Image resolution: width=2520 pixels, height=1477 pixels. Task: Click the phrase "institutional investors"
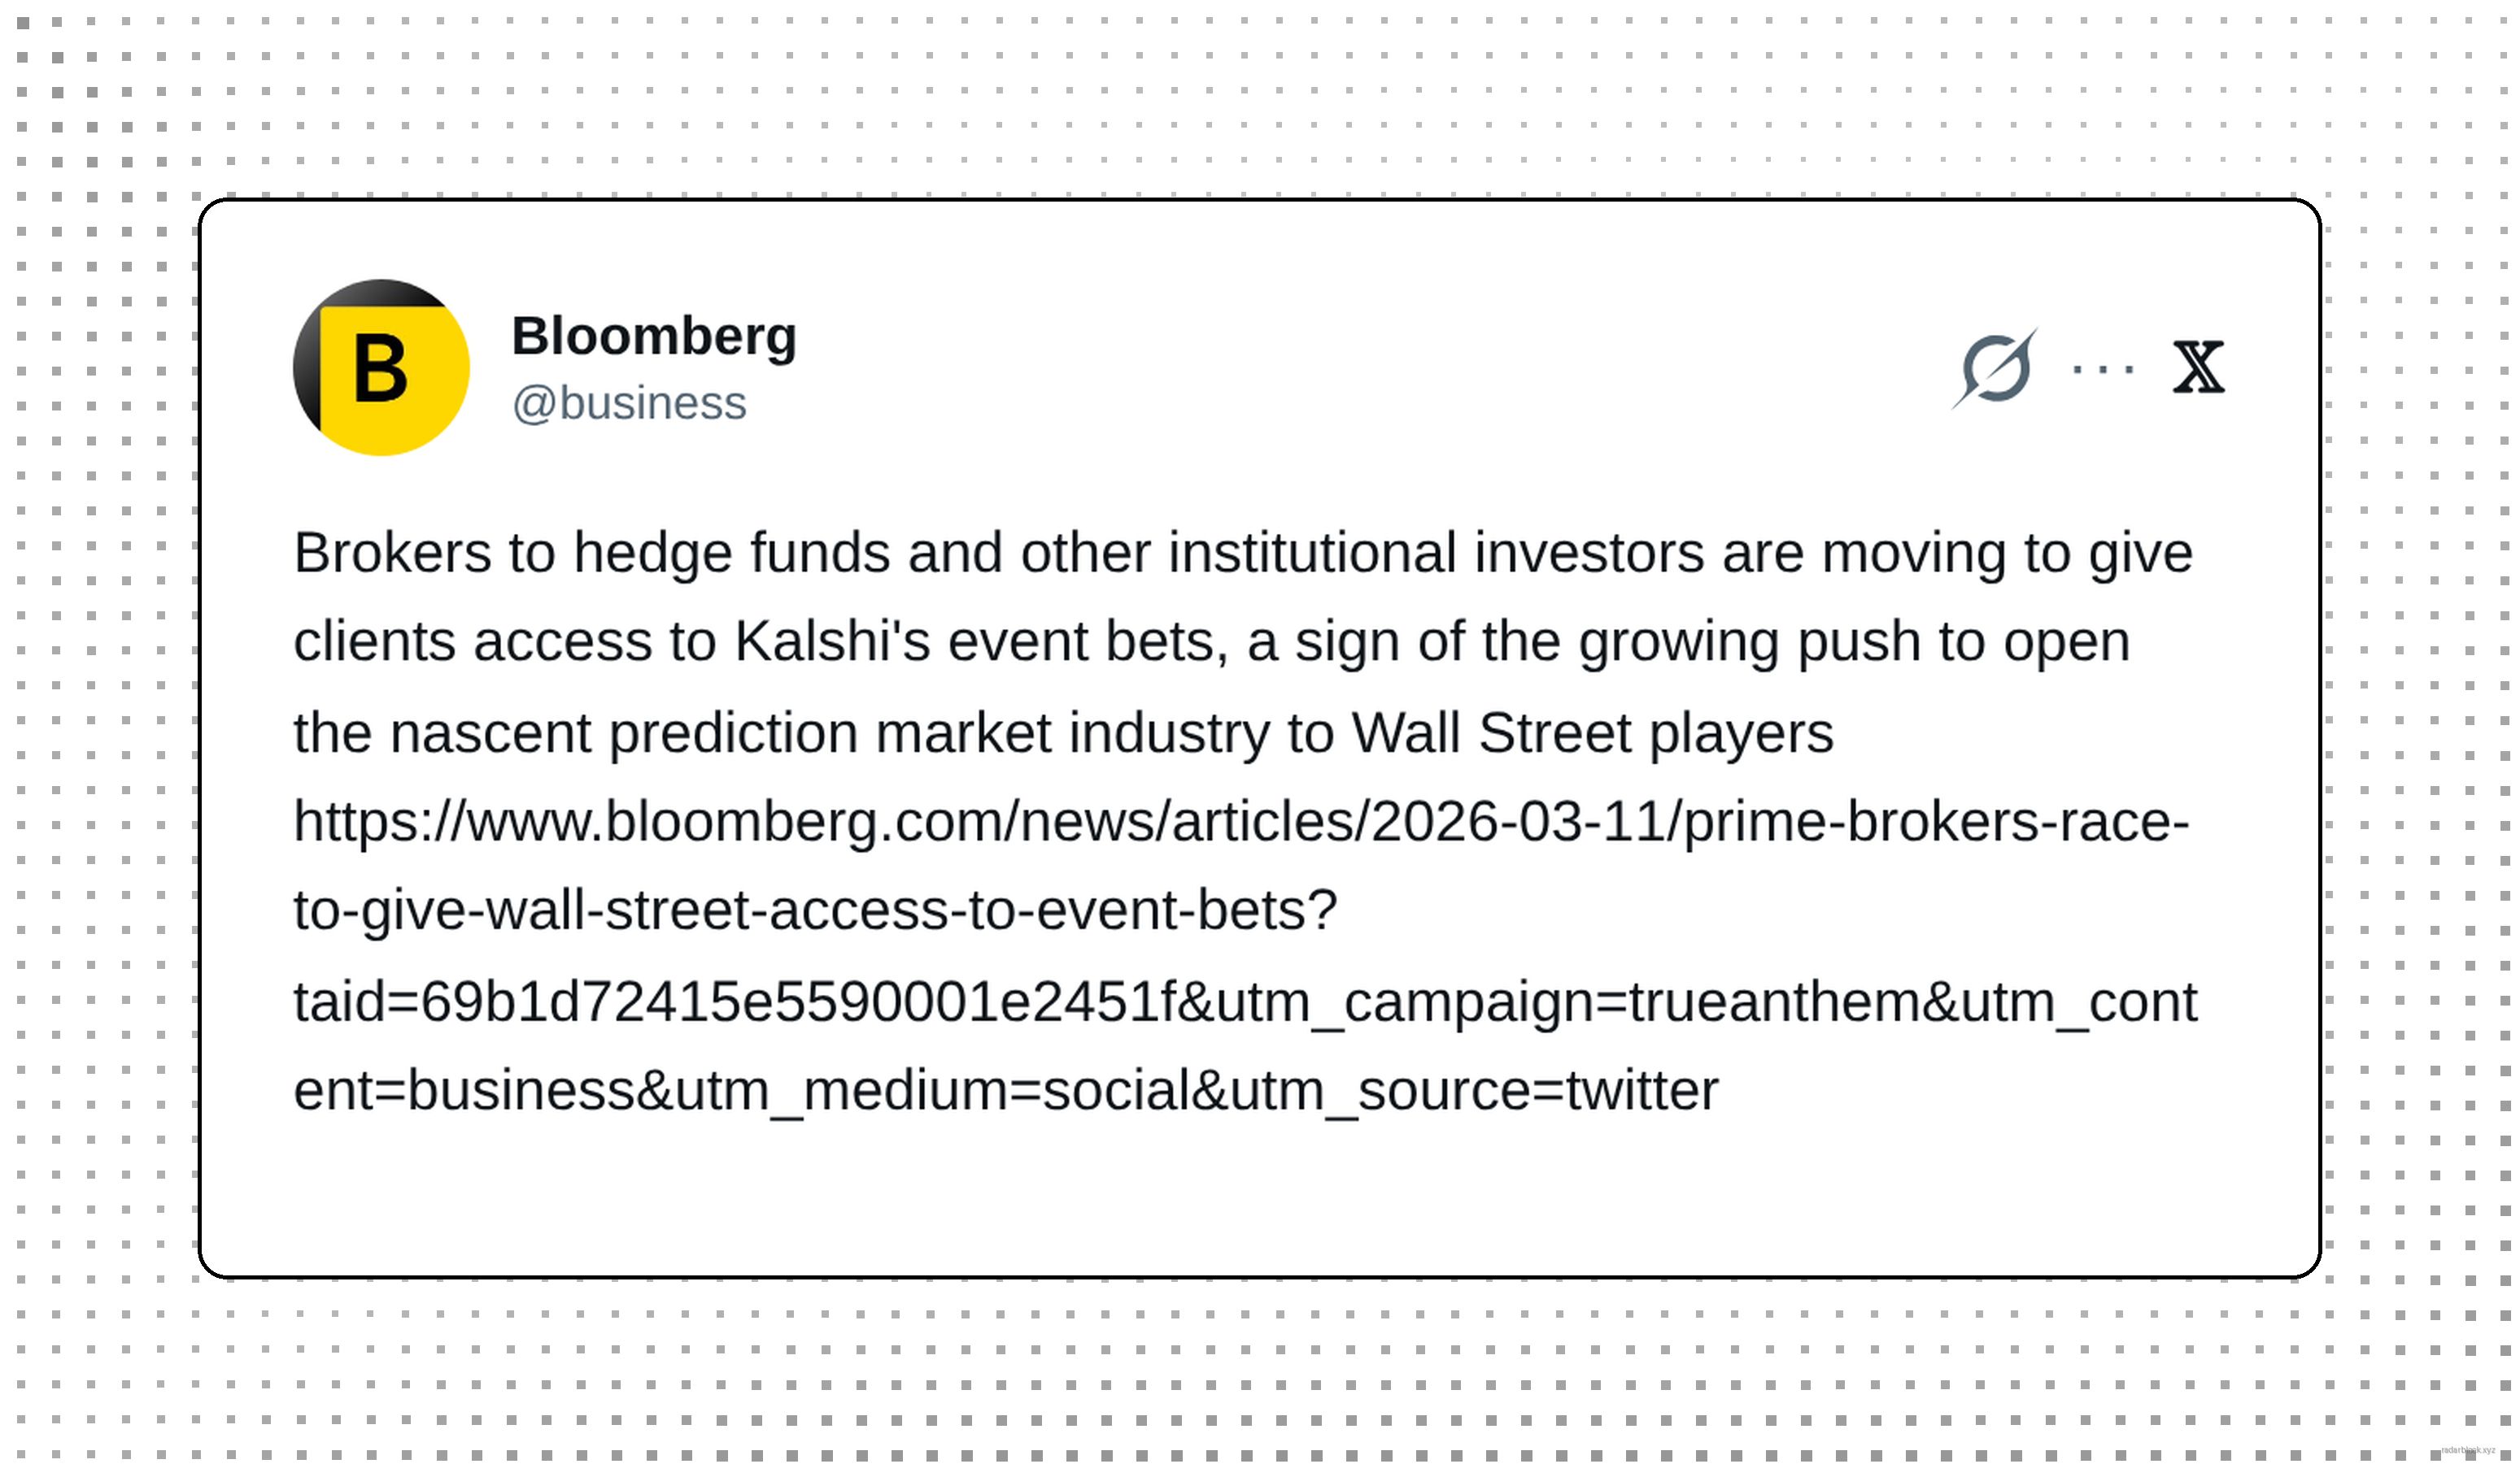pos(1436,554)
